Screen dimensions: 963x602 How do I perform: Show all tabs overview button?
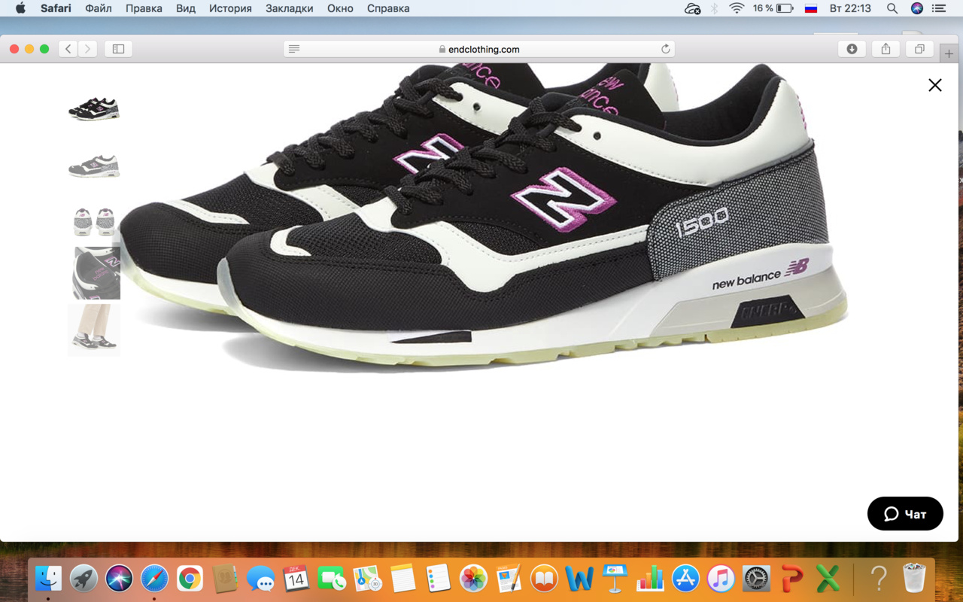point(919,49)
